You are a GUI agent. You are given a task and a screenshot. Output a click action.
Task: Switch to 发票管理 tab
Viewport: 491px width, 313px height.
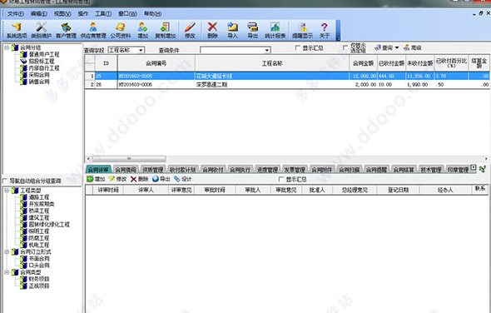pyautogui.click(x=295, y=170)
